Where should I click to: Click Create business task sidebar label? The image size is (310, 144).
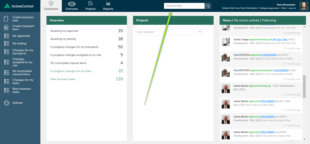click(x=23, y=19)
